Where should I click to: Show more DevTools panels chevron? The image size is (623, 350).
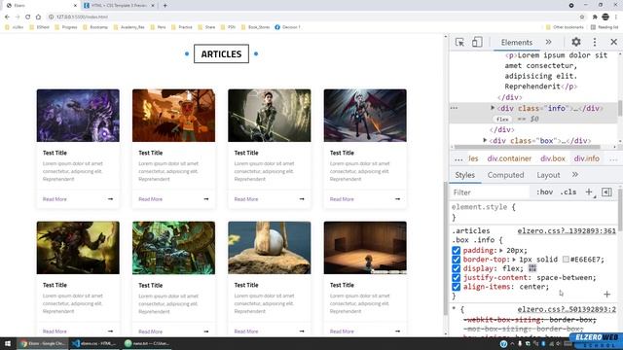[548, 42]
